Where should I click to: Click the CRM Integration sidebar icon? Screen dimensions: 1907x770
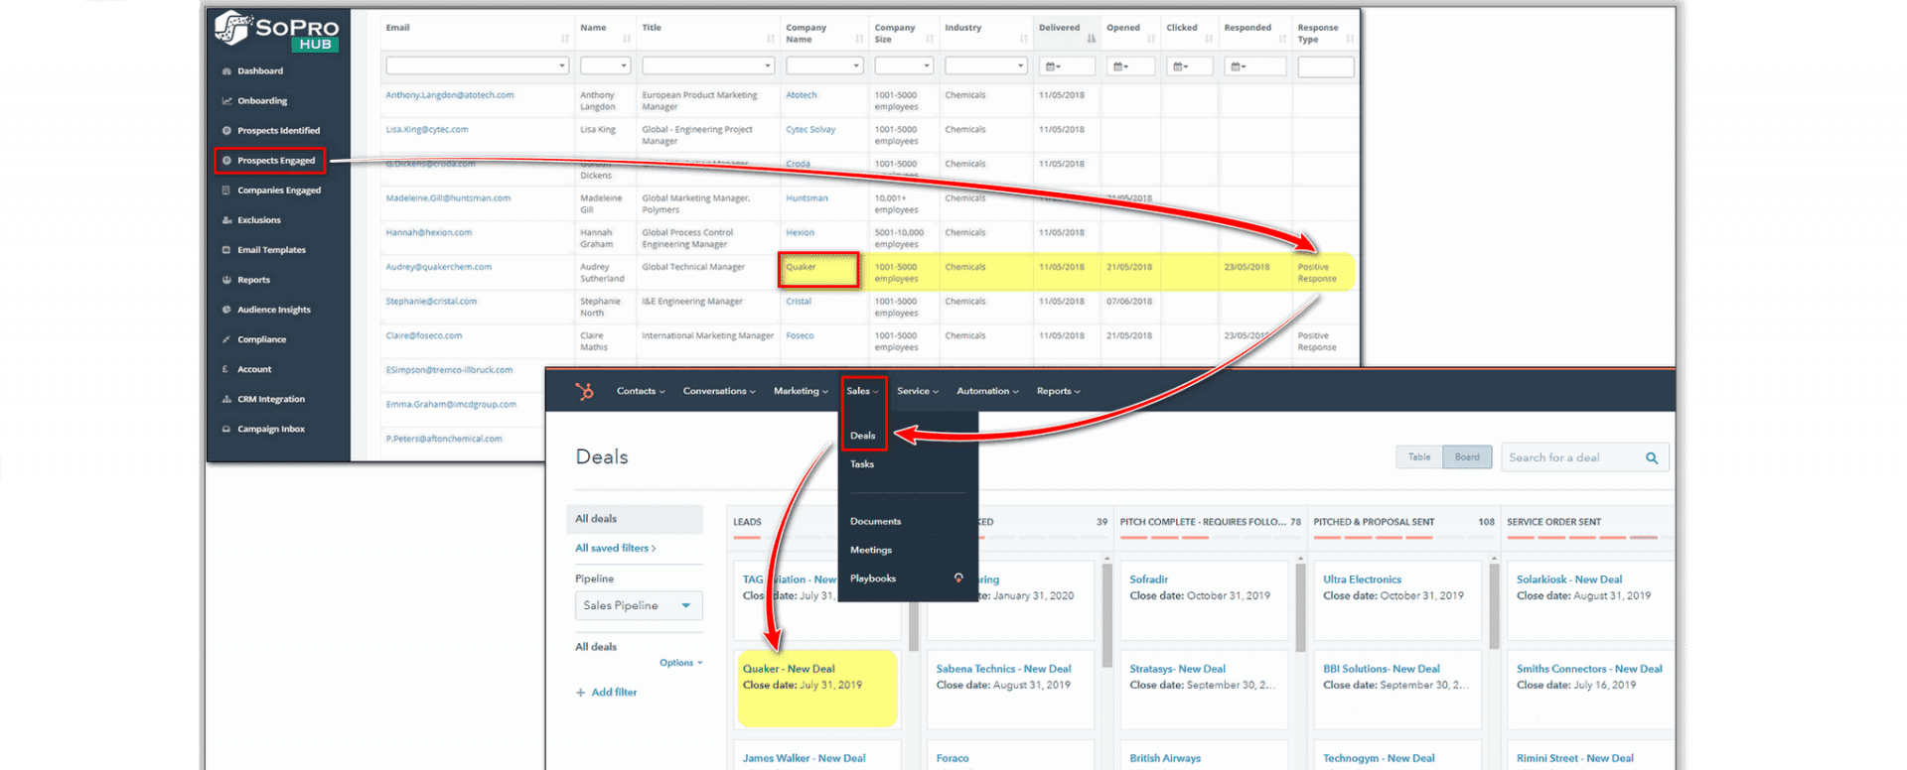click(226, 400)
